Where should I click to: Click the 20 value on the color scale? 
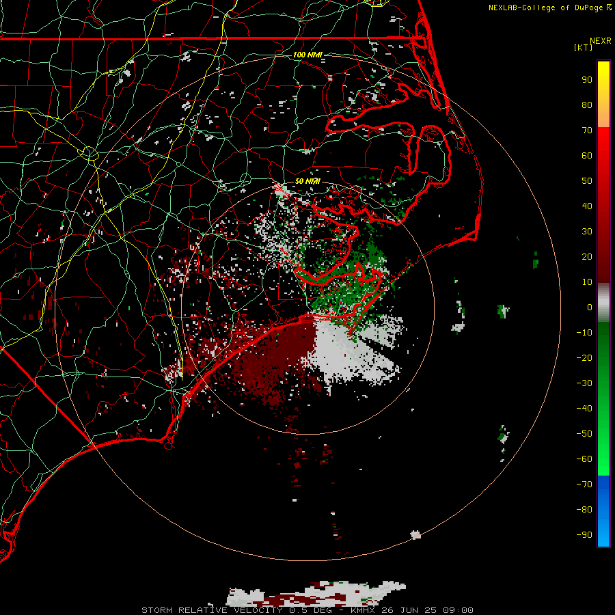pyautogui.click(x=587, y=257)
